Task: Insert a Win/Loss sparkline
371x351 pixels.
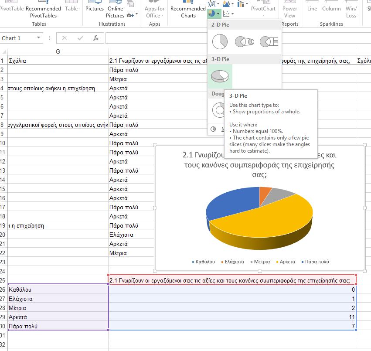Action: click(x=351, y=12)
